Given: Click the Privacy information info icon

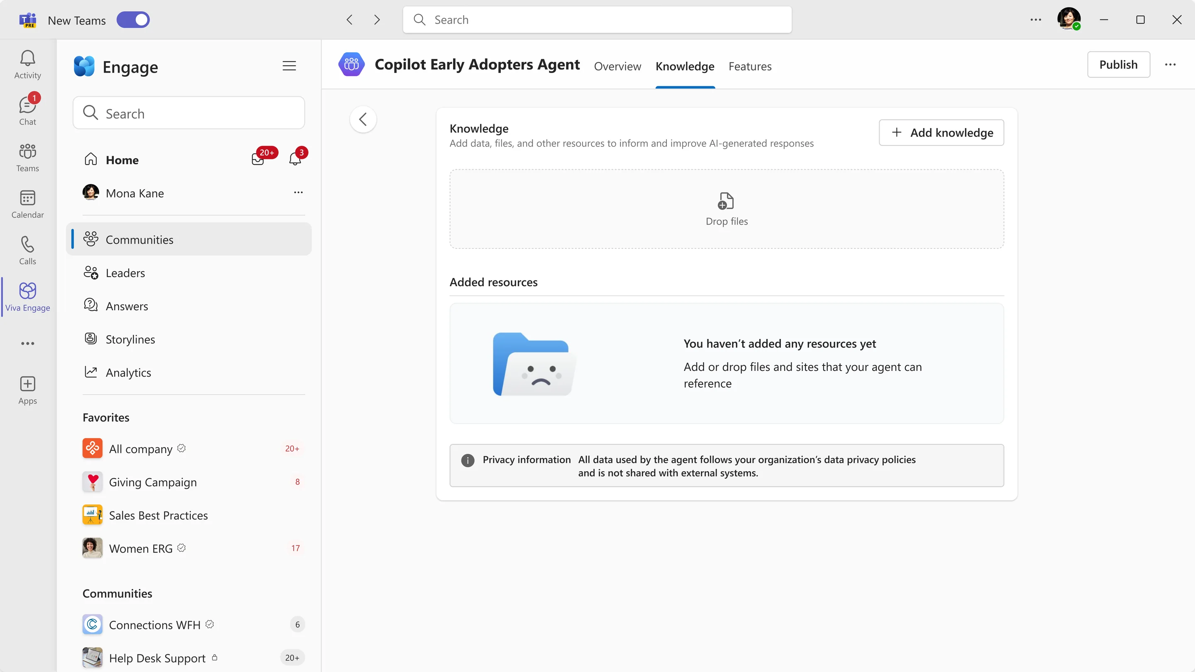Looking at the screenshot, I should [x=468, y=460].
